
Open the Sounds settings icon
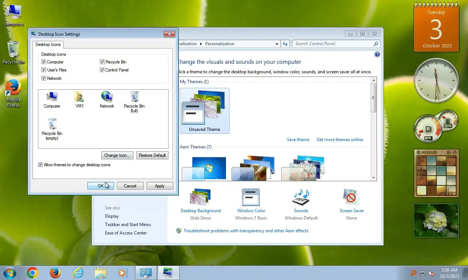click(x=301, y=197)
